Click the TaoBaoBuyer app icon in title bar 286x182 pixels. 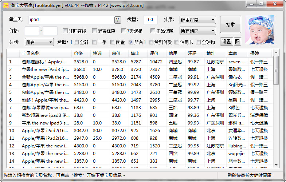tap(5, 5)
